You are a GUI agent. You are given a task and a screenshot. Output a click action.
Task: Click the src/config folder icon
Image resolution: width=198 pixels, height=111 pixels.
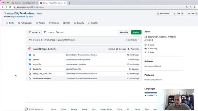coord(30,64)
